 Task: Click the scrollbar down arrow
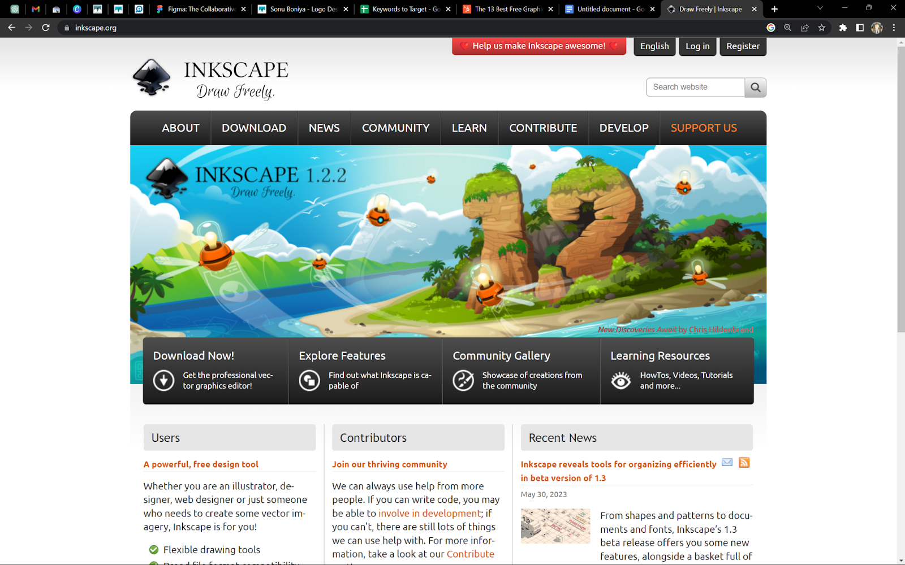point(900,560)
